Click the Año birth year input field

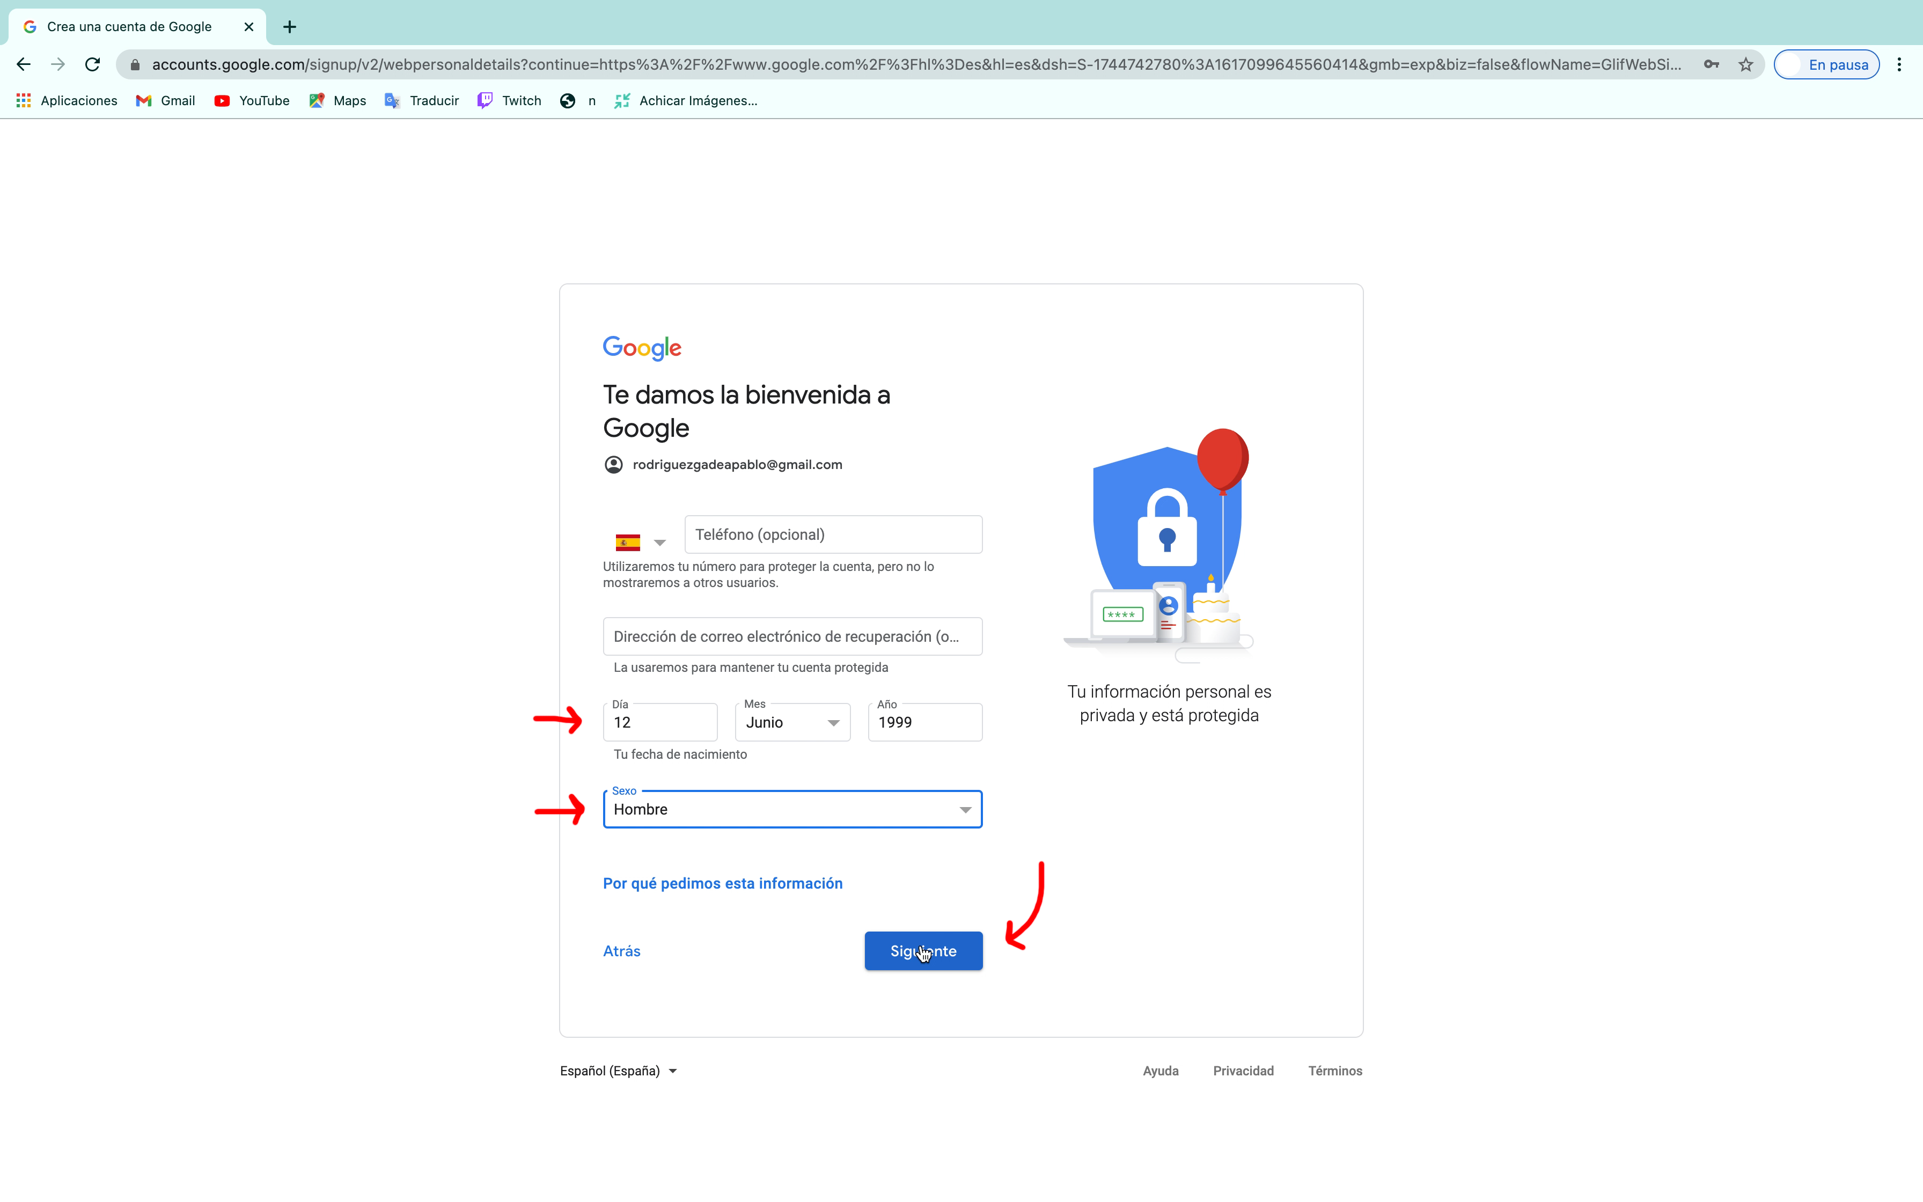(x=925, y=722)
